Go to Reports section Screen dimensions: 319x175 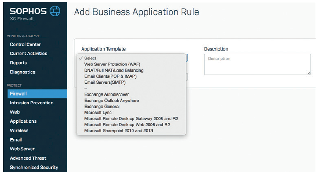(x=18, y=63)
